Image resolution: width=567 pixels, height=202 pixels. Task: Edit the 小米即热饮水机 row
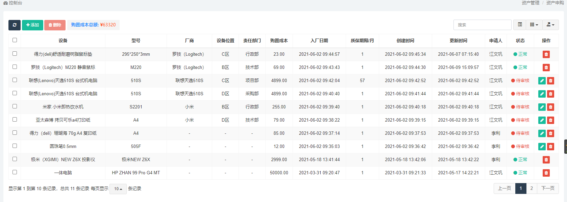point(542,107)
